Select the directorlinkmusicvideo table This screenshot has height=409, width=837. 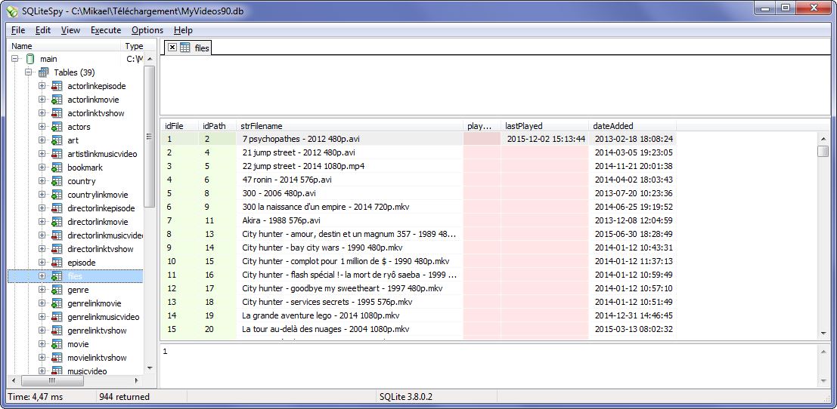pos(105,235)
